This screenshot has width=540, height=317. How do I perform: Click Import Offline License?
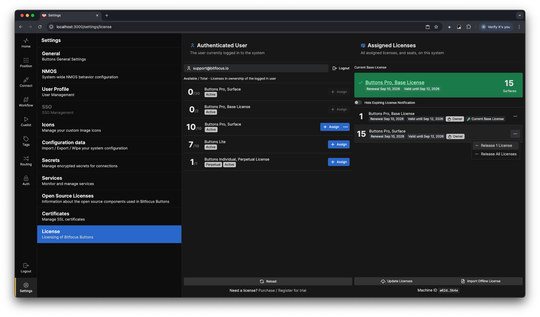pyautogui.click(x=481, y=281)
